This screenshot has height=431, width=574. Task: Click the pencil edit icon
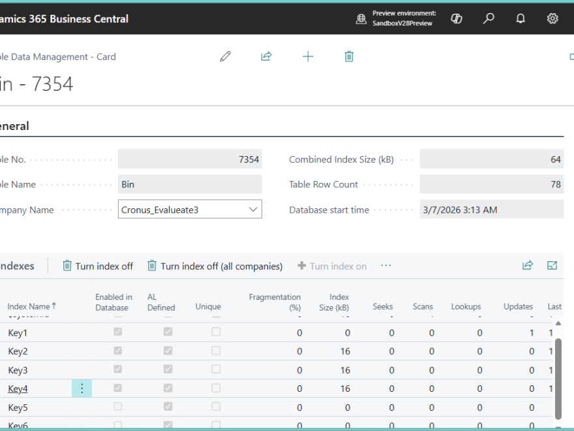tap(225, 57)
